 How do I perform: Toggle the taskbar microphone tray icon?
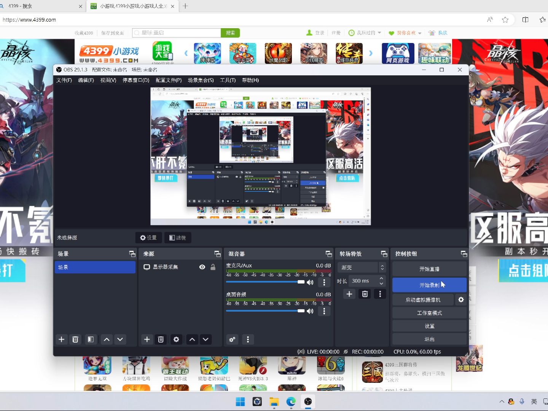click(x=522, y=401)
